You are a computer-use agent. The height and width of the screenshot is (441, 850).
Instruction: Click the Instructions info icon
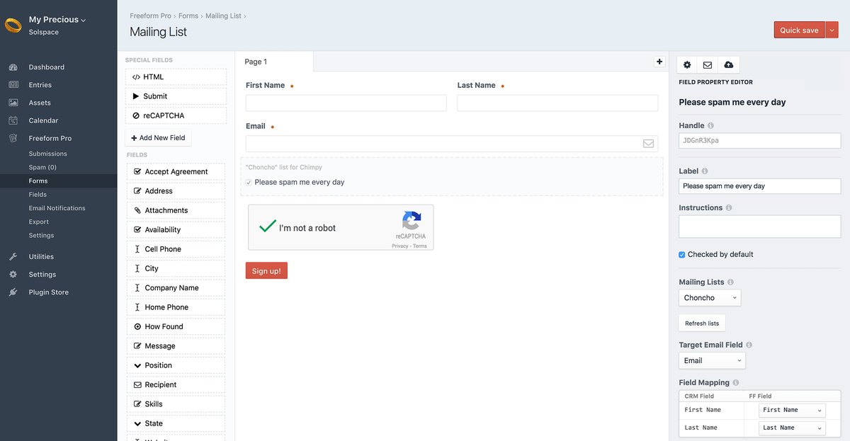(x=729, y=208)
